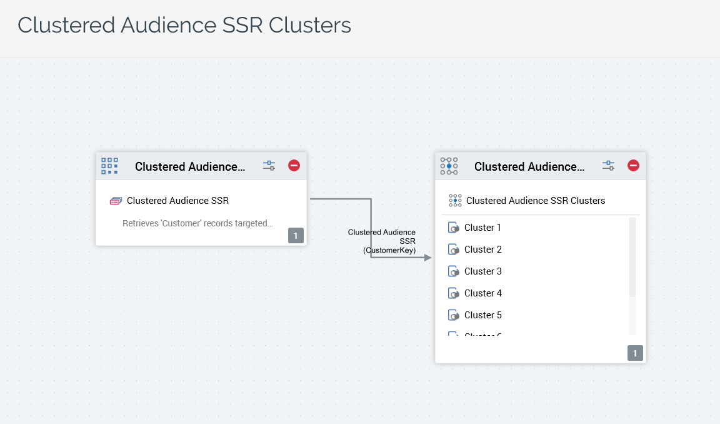Image resolution: width=720 pixels, height=424 pixels.
Task: Click the cluster list vertical scrollbar
Action: (x=632, y=257)
